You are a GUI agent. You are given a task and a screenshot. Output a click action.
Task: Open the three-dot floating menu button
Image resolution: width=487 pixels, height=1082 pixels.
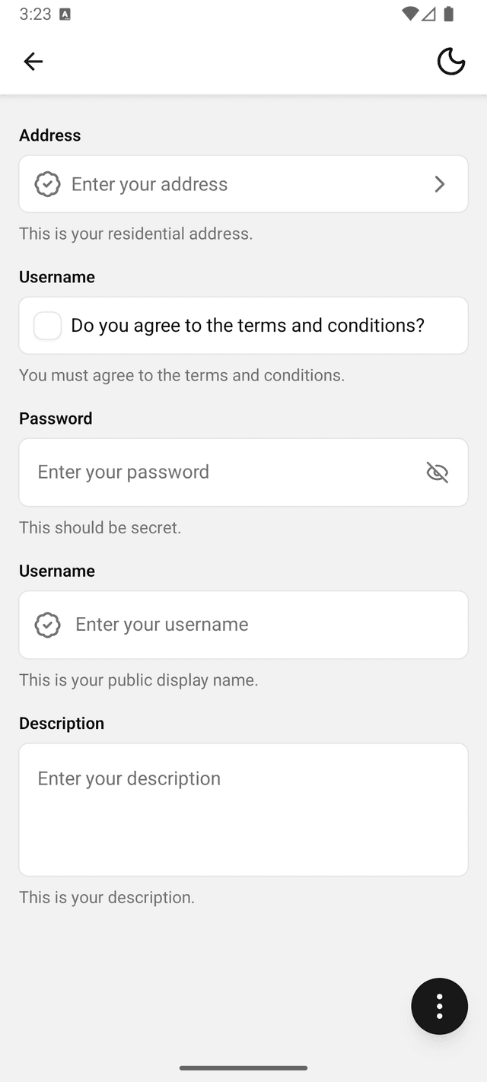point(439,1006)
